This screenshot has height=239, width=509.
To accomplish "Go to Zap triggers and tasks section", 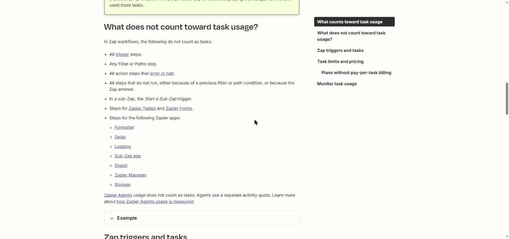I will pyautogui.click(x=340, y=51).
